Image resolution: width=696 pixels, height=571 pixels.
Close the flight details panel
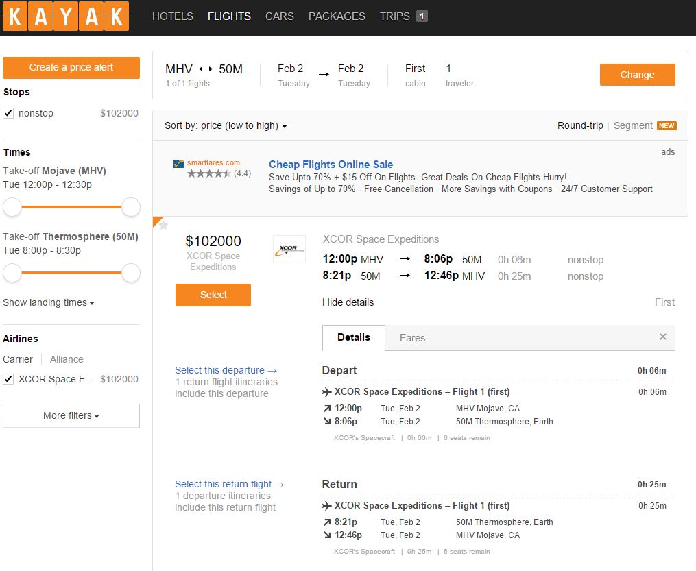point(662,337)
